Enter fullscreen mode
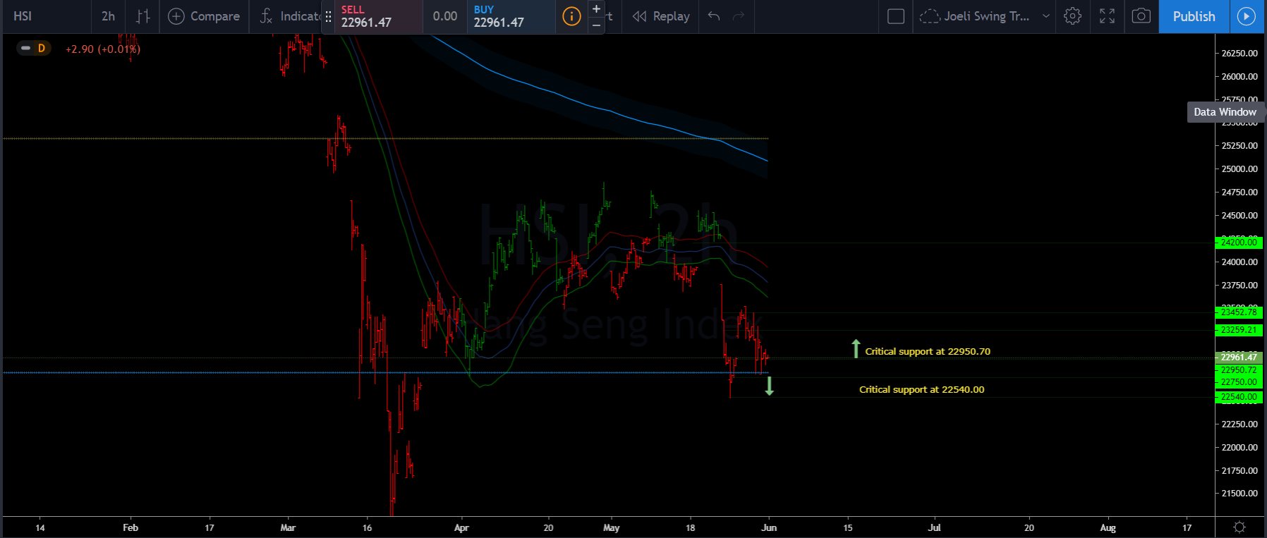 pos(1107,16)
